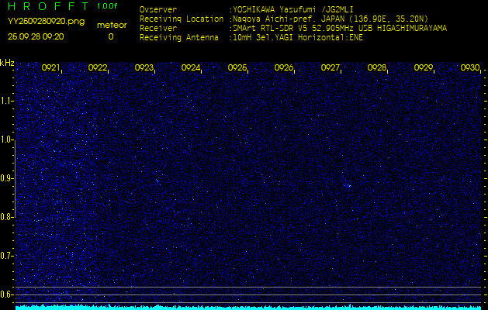Click the 0.7 kHz axis label
The height and width of the screenshot is (310, 488).
point(6,256)
